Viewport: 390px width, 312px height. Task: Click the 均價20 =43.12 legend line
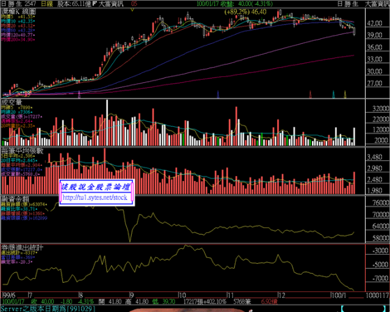(x=18, y=26)
